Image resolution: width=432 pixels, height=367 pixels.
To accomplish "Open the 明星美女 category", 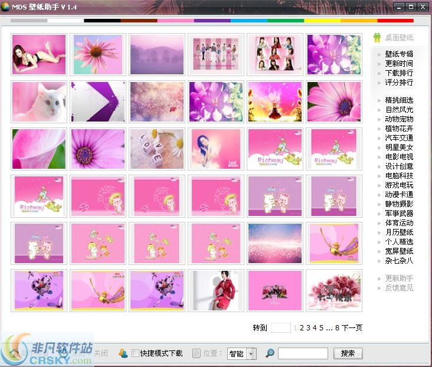I will click(x=399, y=147).
